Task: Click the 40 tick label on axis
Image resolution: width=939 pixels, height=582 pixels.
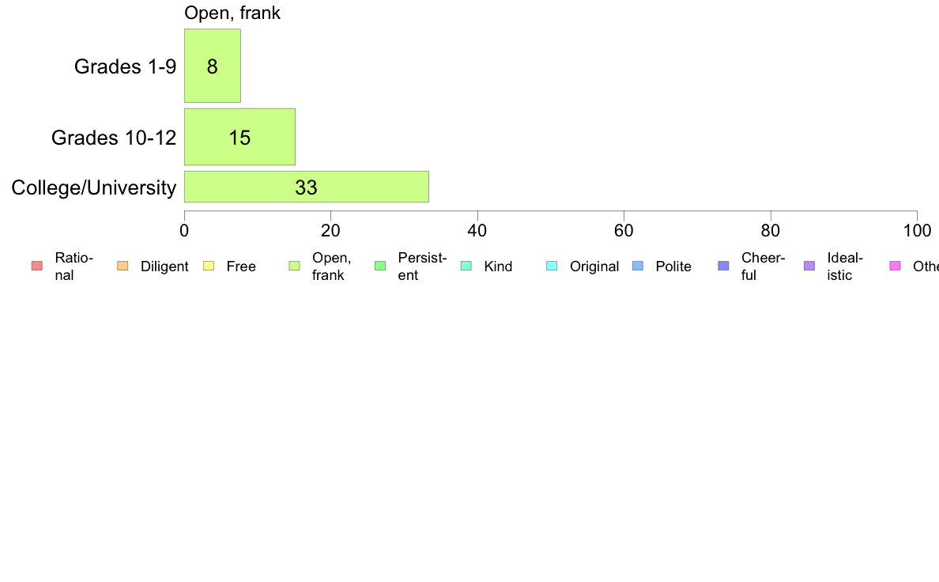Action: tap(477, 231)
